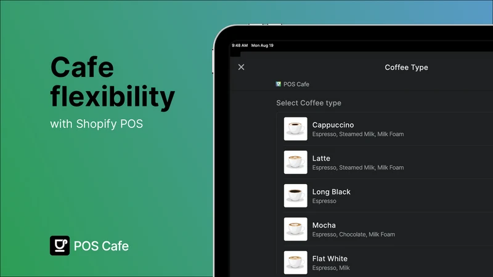Click the Cappuccino cup thumbnail
Image resolution: width=493 pixels, height=277 pixels.
coord(296,129)
